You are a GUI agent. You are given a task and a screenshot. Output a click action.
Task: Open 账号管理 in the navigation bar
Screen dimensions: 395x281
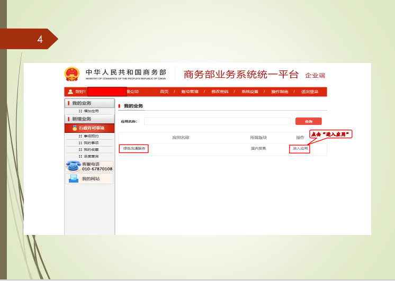pyautogui.click(x=190, y=92)
